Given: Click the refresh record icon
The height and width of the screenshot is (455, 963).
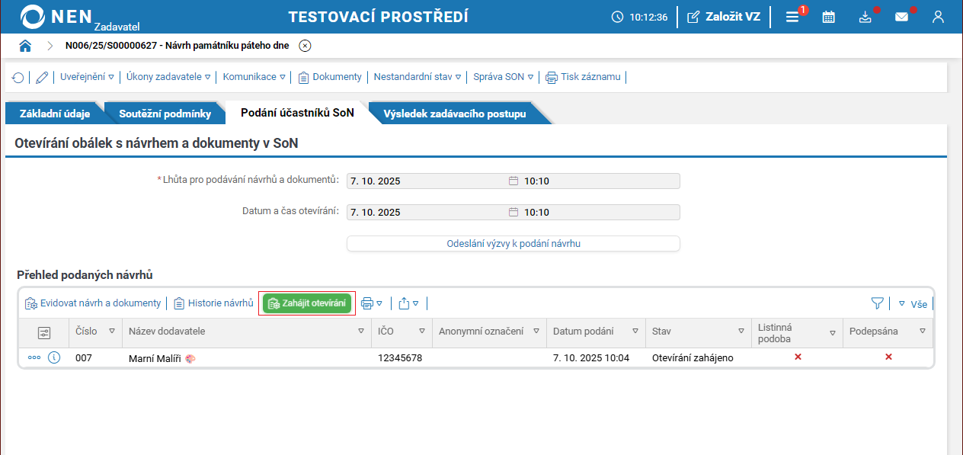Looking at the screenshot, I should click(x=18, y=77).
